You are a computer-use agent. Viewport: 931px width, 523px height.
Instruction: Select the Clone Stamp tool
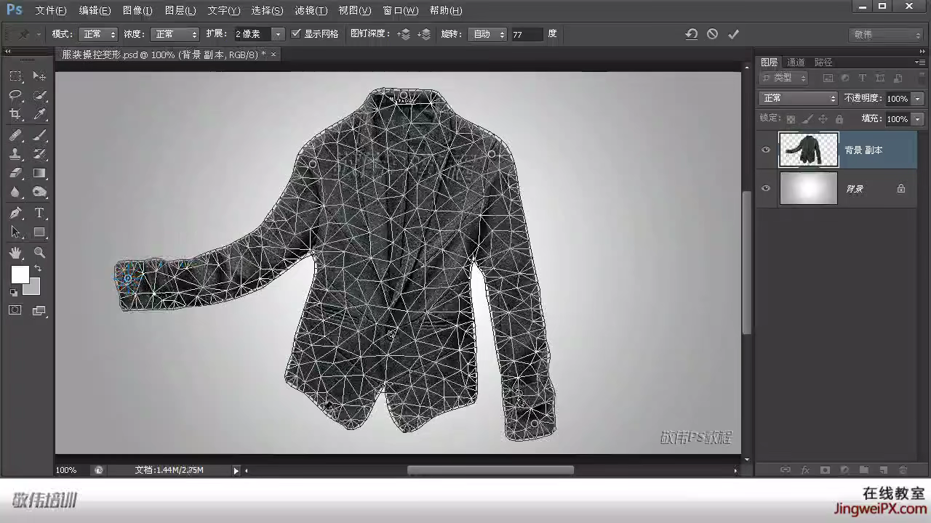tap(15, 154)
